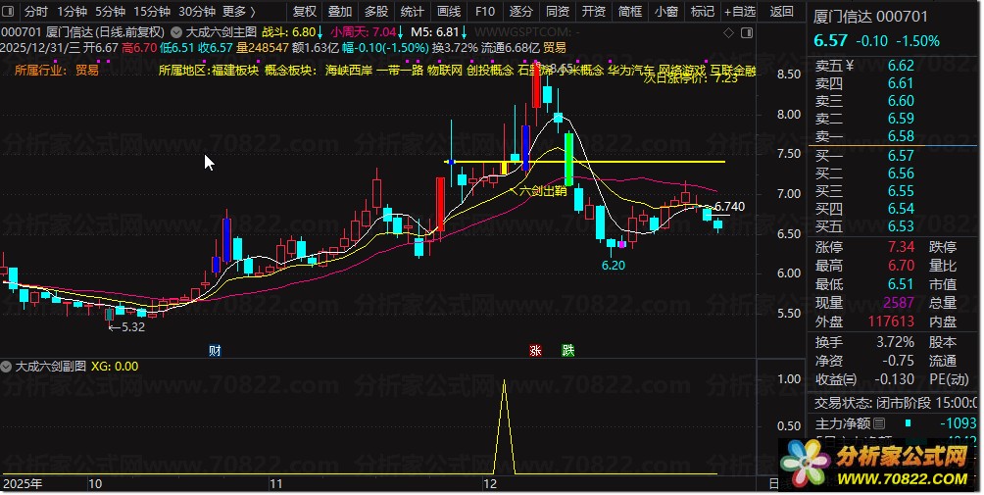
Task: Click the M5 6.81 down arrow indicator
Action: pyautogui.click(x=464, y=32)
